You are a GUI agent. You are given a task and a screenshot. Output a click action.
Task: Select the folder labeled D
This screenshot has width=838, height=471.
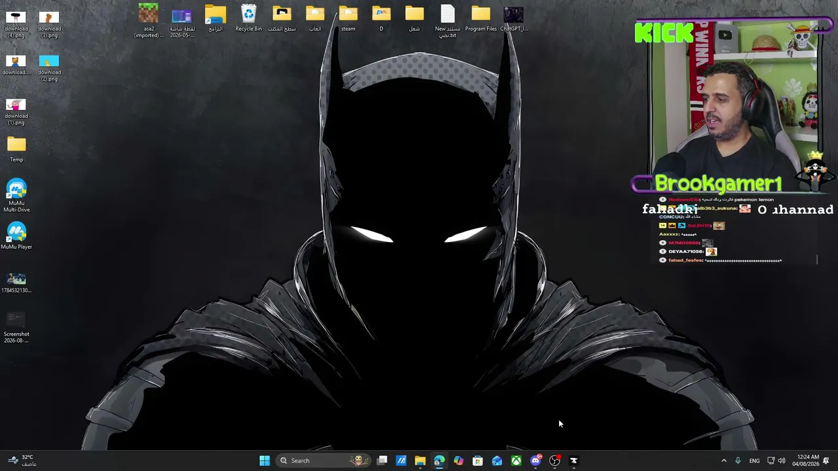(x=381, y=18)
